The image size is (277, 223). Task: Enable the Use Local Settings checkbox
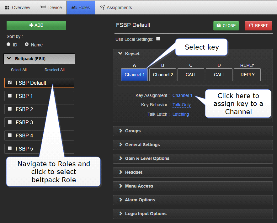[158, 39]
